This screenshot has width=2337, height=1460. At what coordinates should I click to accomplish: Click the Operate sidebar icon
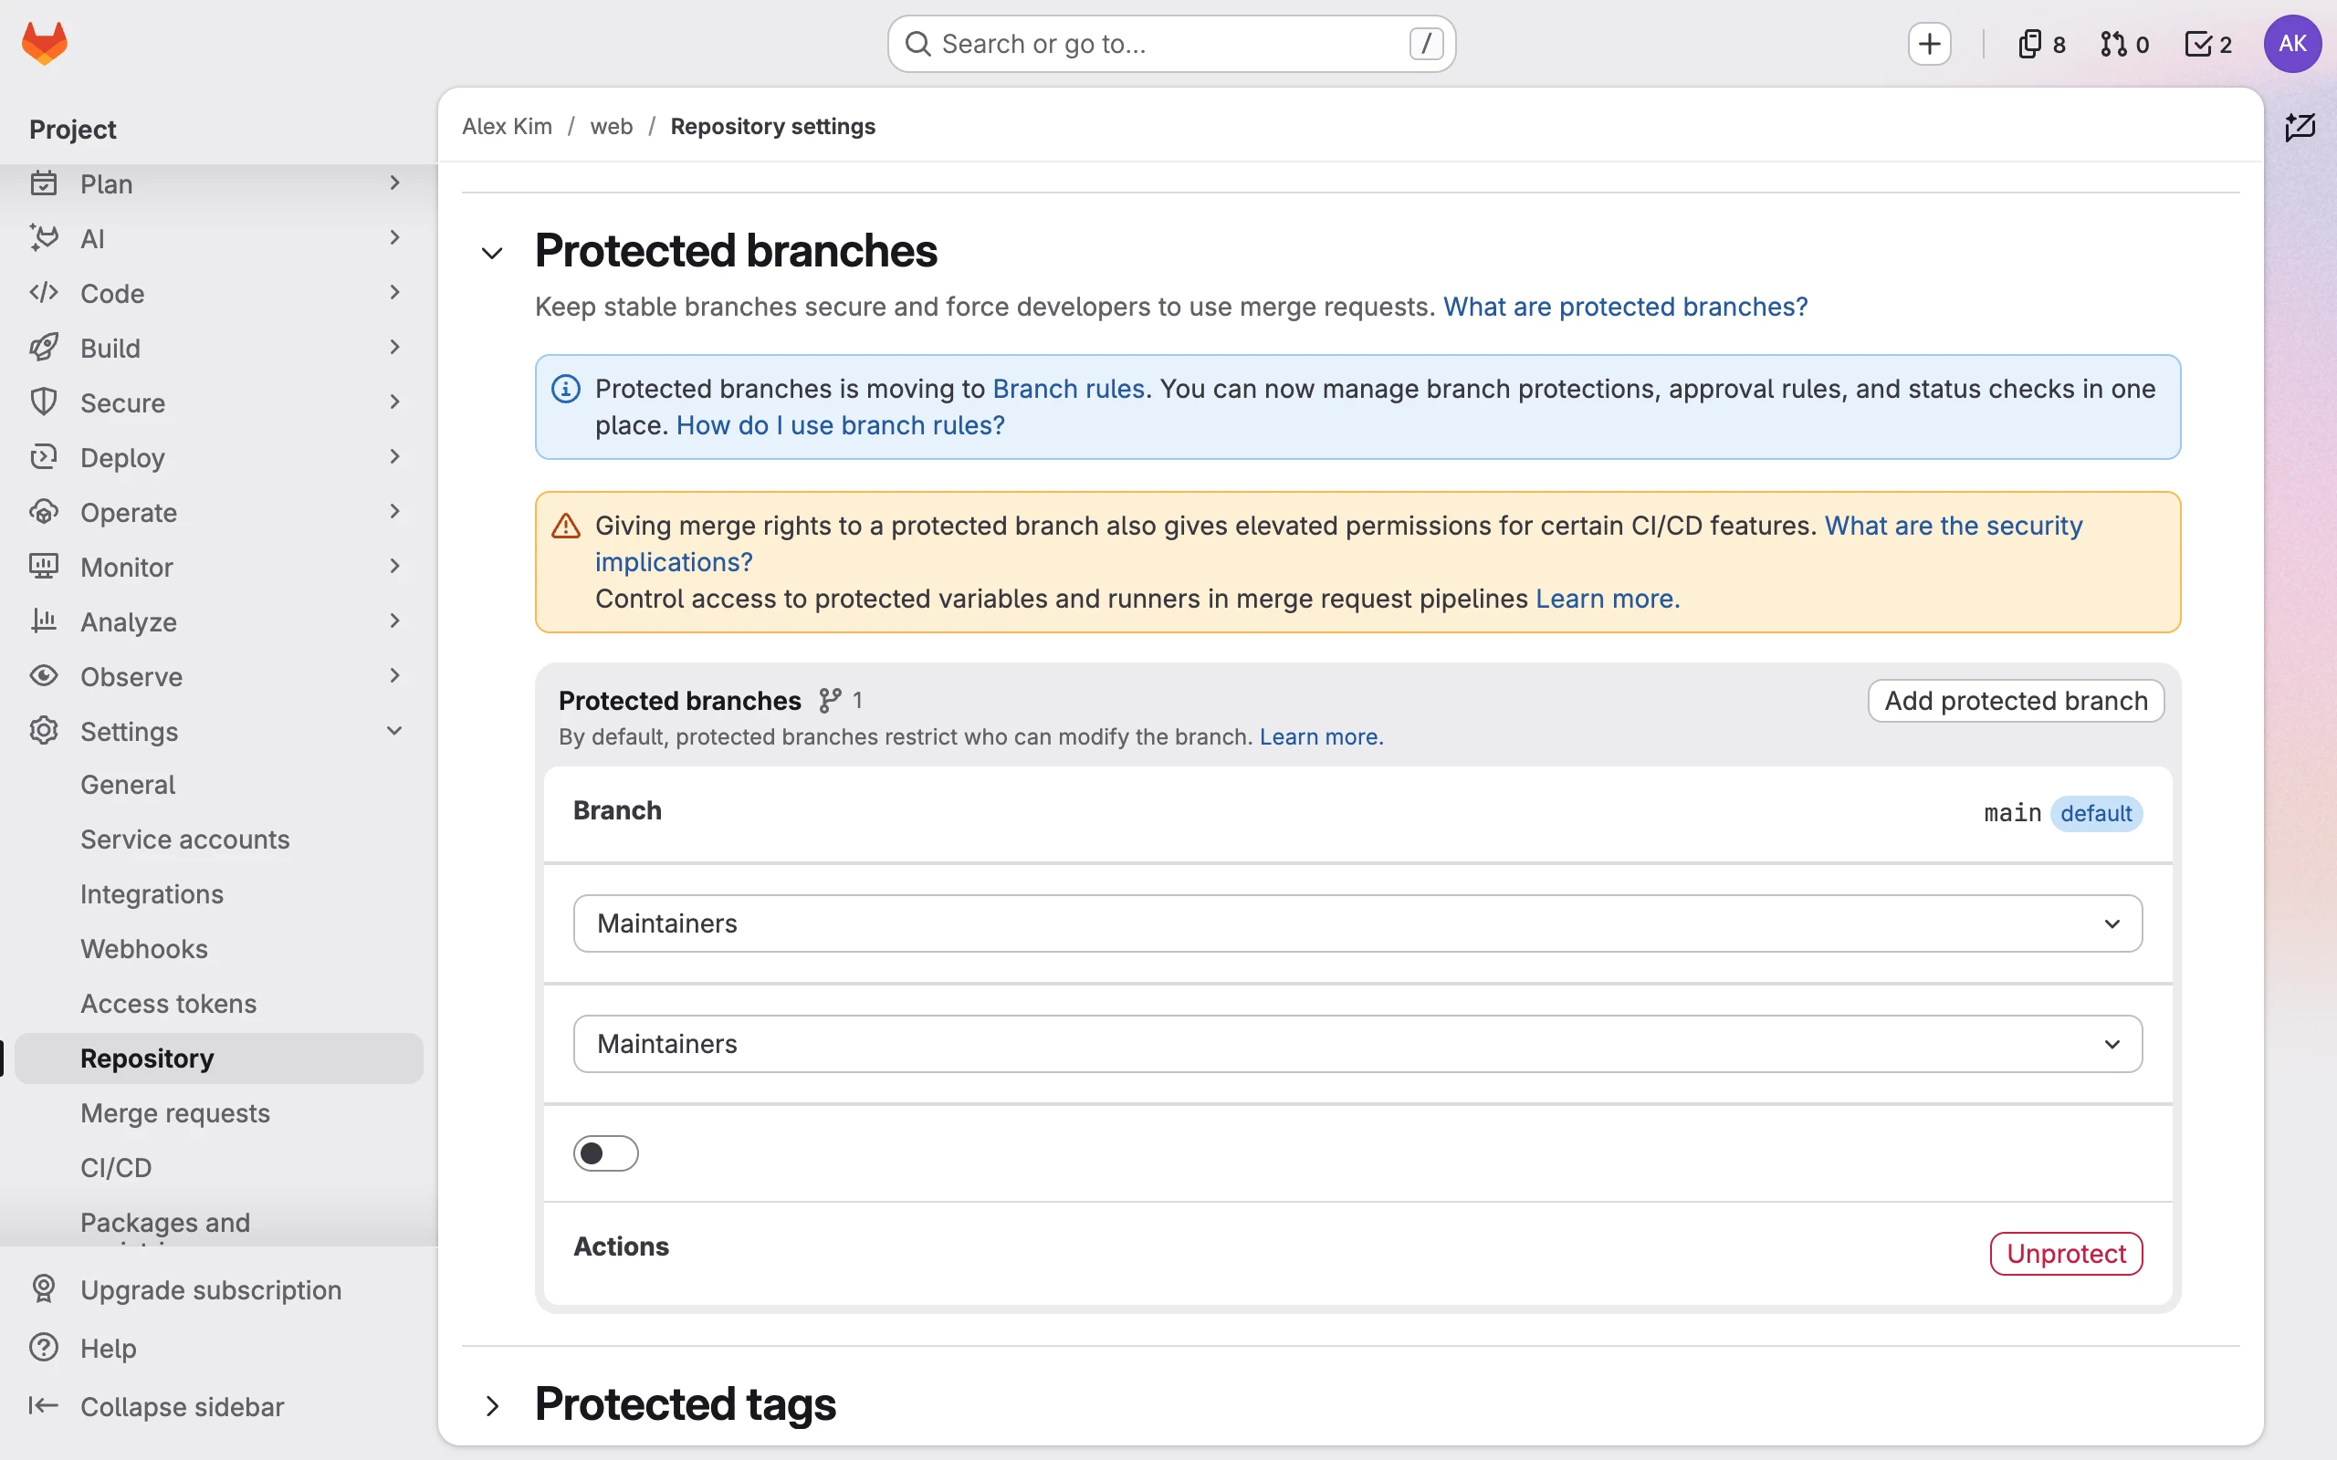pos(44,512)
